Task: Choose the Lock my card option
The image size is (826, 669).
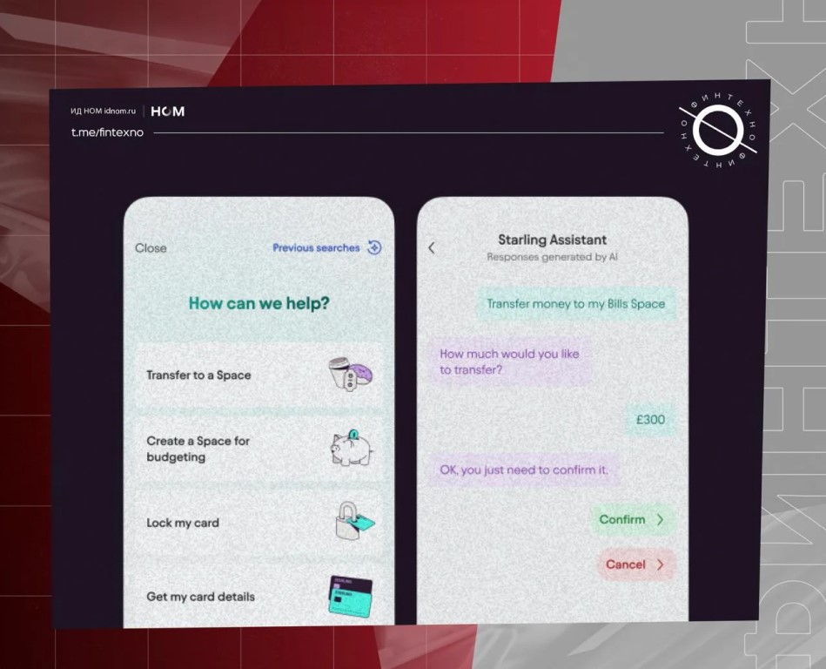Action: [x=183, y=523]
